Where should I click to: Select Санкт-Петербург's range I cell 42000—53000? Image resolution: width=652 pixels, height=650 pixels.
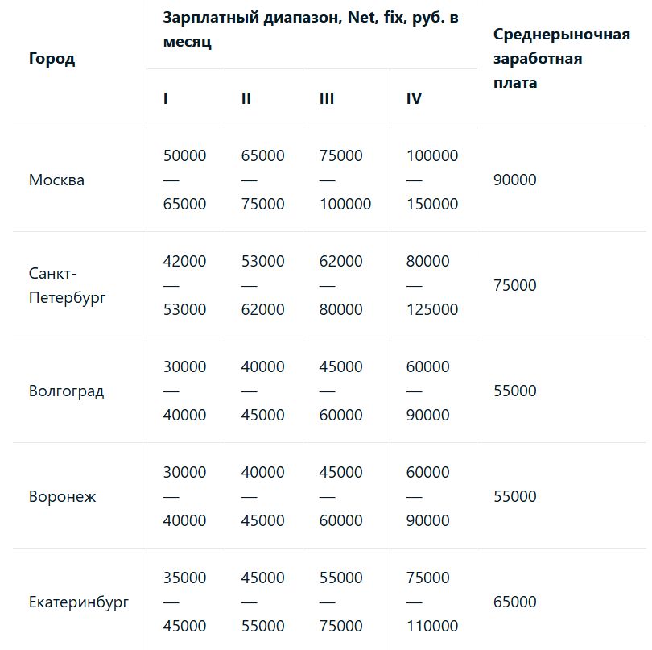(184, 285)
